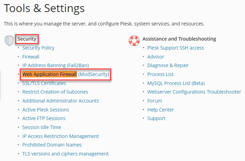Open the Firewall settings link

point(31,57)
